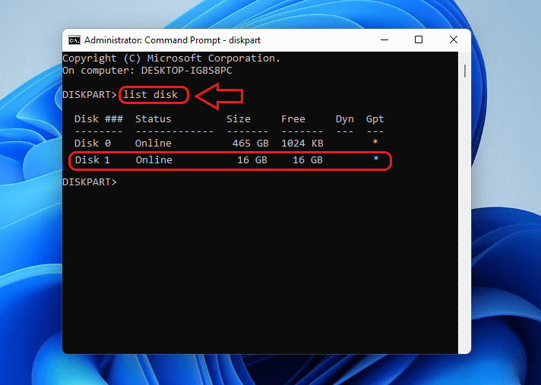
Task: Maximize the Command Prompt window
Action: (419, 40)
